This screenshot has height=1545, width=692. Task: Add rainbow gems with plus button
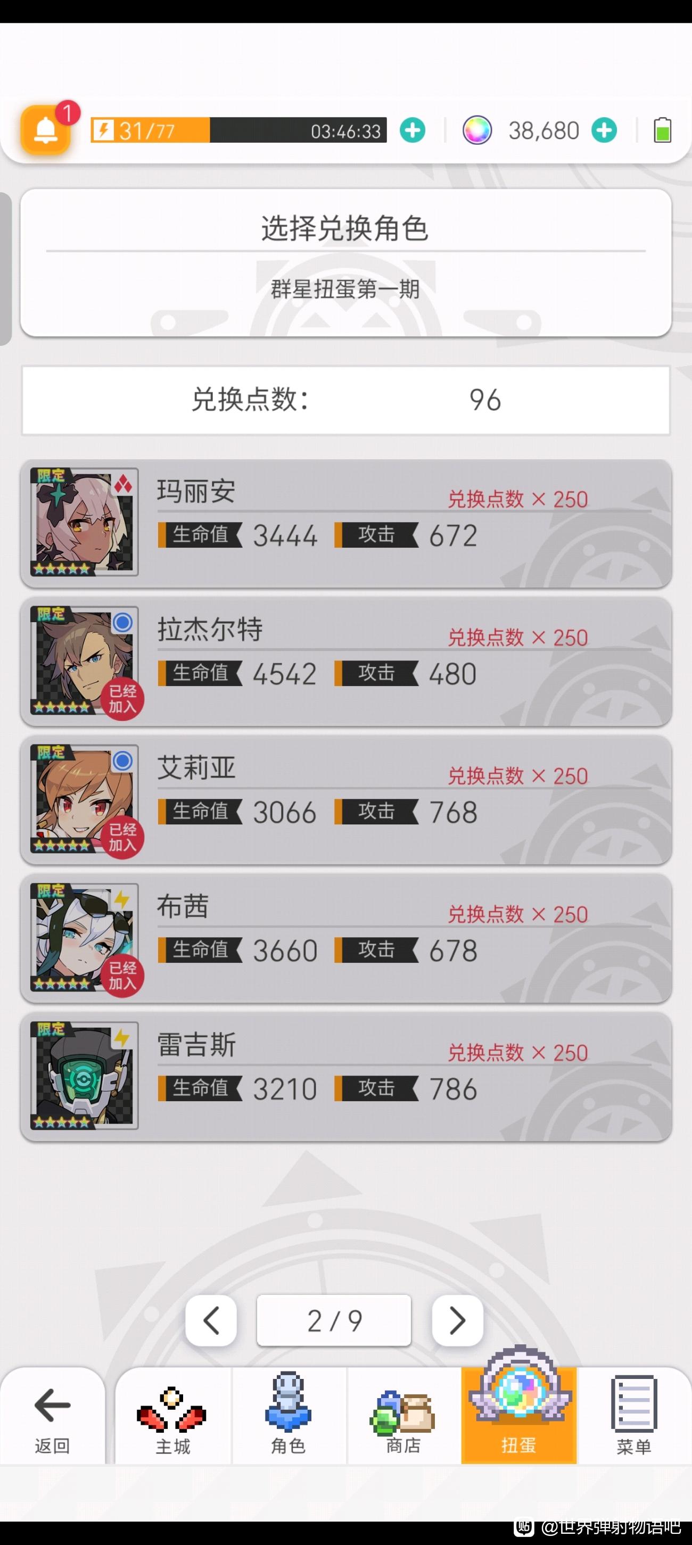[x=604, y=130]
